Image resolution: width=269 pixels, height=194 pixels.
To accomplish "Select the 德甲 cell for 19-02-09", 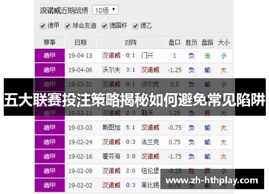I will pos(49,171).
